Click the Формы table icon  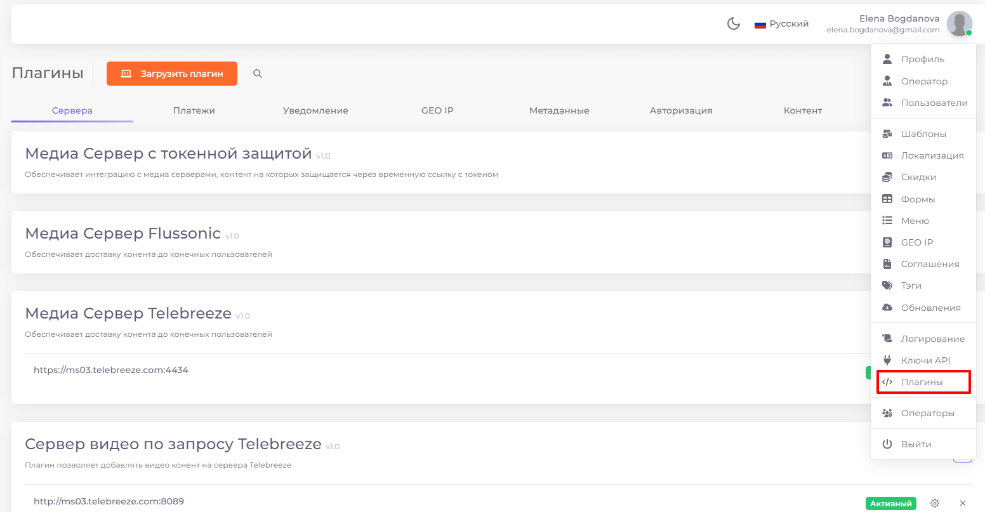887,199
